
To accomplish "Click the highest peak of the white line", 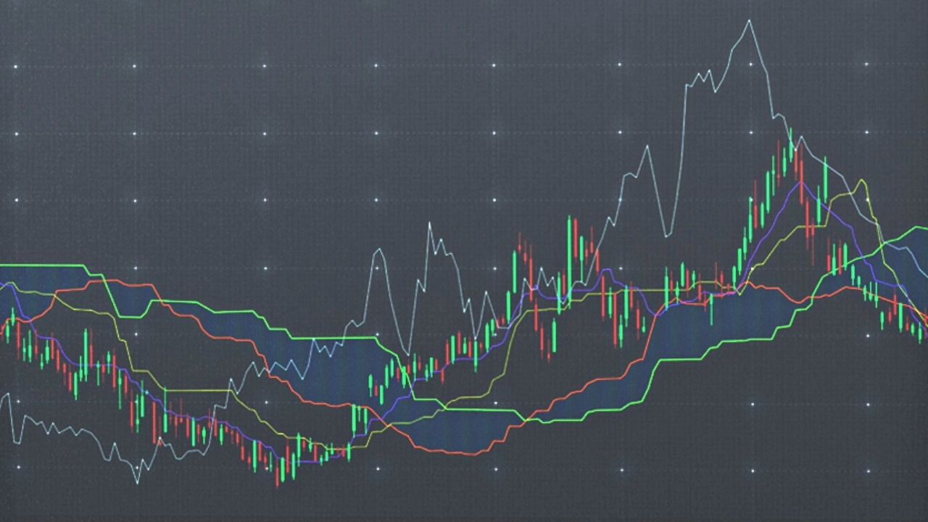I will (x=750, y=22).
